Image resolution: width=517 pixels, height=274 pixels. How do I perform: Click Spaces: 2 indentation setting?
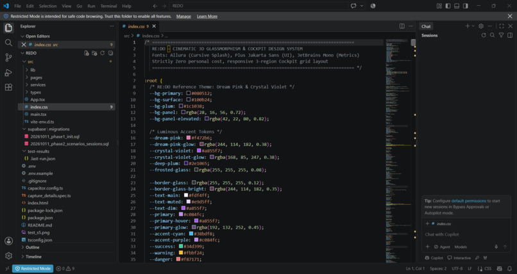(x=438, y=269)
